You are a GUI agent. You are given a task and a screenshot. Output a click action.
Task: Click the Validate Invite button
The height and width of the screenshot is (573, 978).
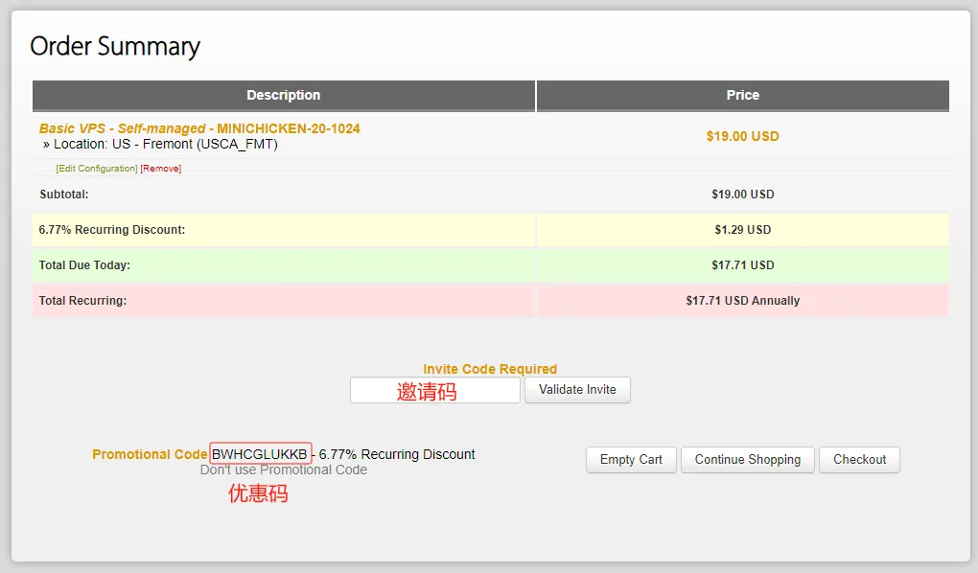pyautogui.click(x=577, y=390)
